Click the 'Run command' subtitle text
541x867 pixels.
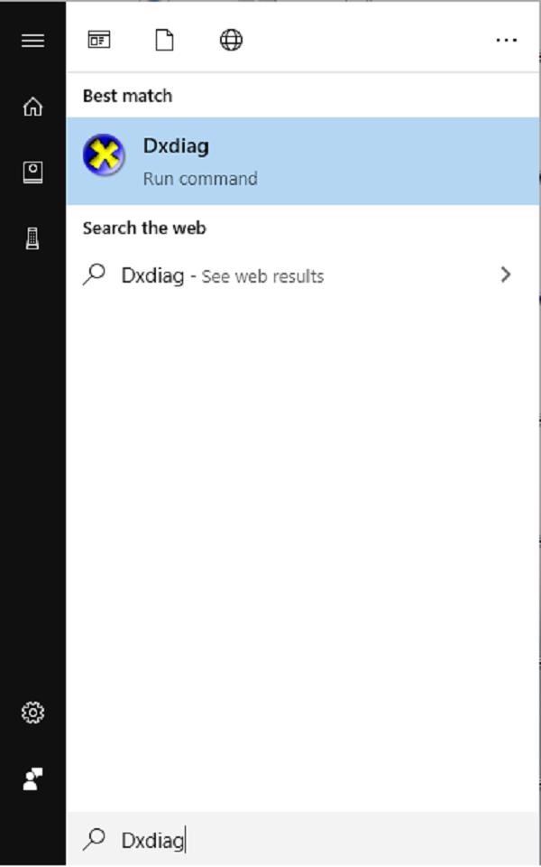(200, 179)
